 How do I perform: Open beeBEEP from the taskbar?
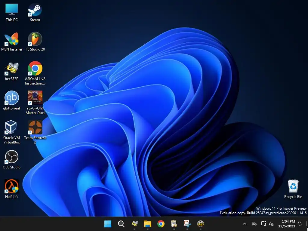[x=134, y=224]
